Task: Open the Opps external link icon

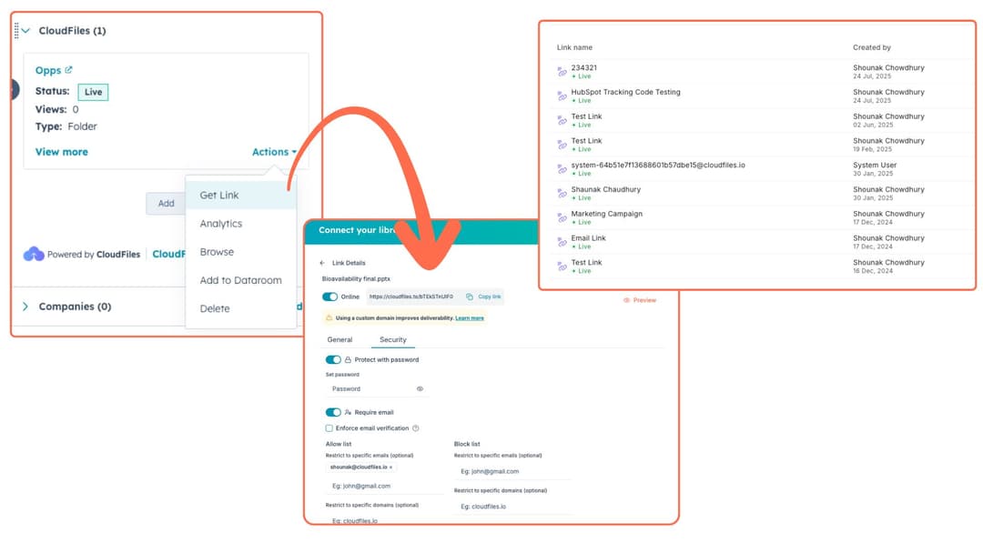Action: click(69, 70)
